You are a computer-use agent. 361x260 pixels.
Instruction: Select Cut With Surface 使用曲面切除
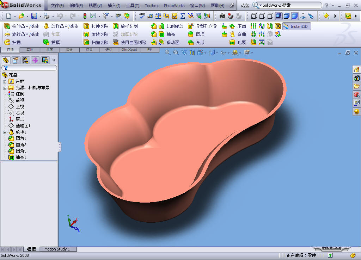point(130,42)
